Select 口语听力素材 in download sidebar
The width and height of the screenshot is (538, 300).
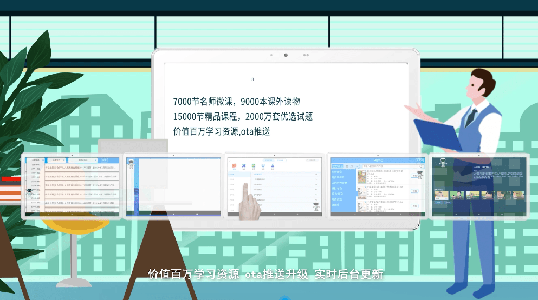coord(339,183)
